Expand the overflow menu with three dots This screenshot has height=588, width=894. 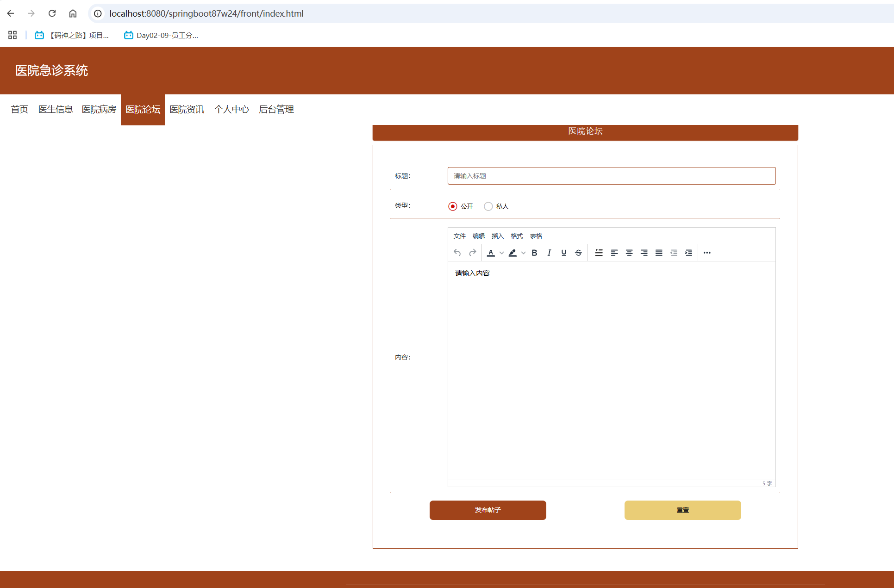pos(707,253)
